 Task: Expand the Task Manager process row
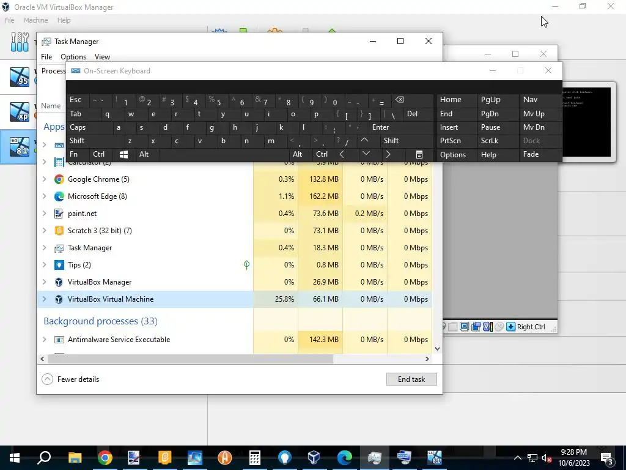[45, 248]
